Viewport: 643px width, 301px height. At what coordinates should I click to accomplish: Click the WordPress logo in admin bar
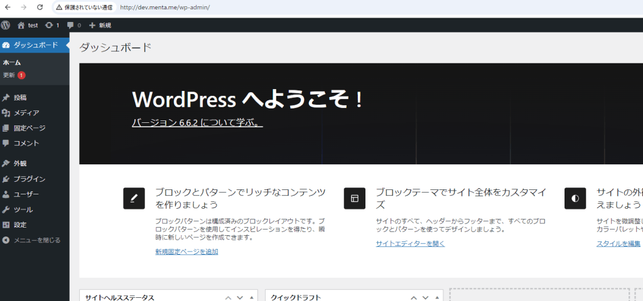point(6,25)
